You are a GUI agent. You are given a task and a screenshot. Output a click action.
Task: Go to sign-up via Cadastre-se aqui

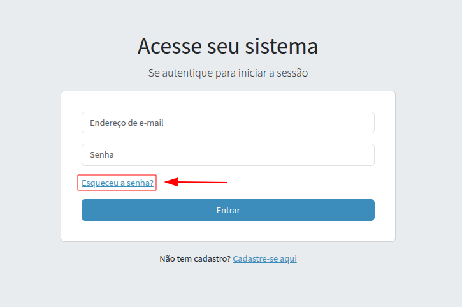[x=264, y=259]
